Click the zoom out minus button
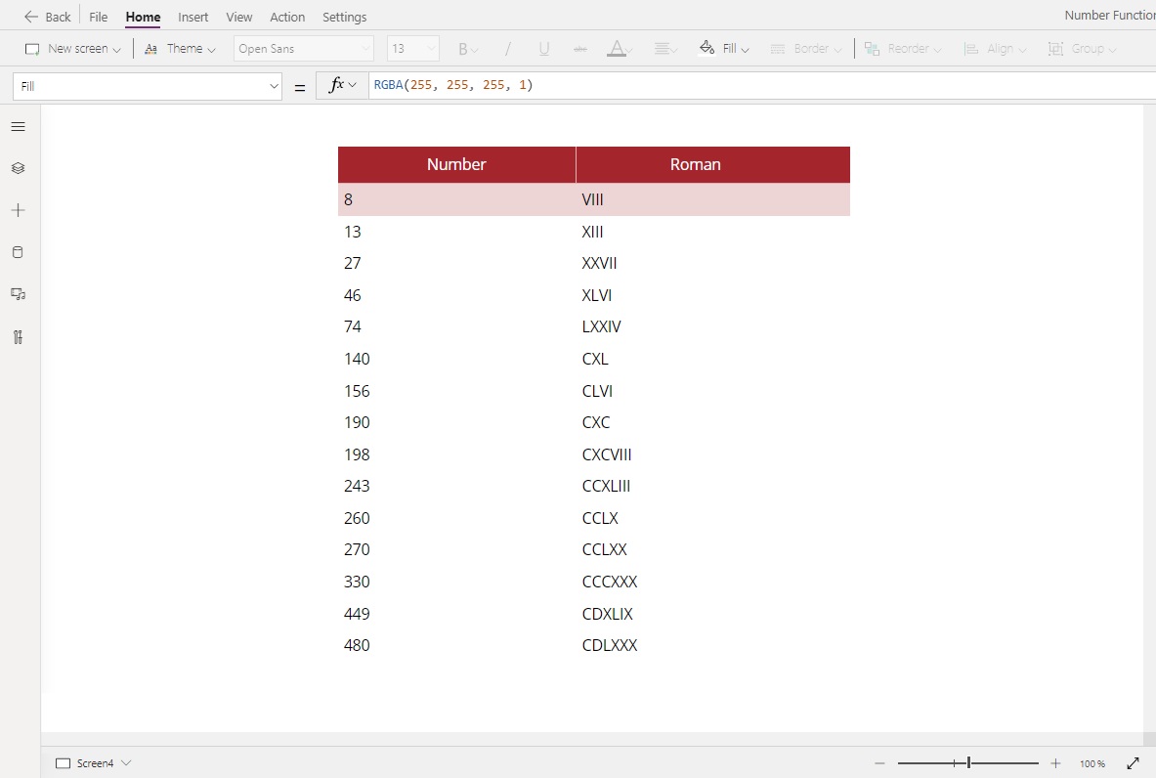The image size is (1156, 778). click(879, 763)
